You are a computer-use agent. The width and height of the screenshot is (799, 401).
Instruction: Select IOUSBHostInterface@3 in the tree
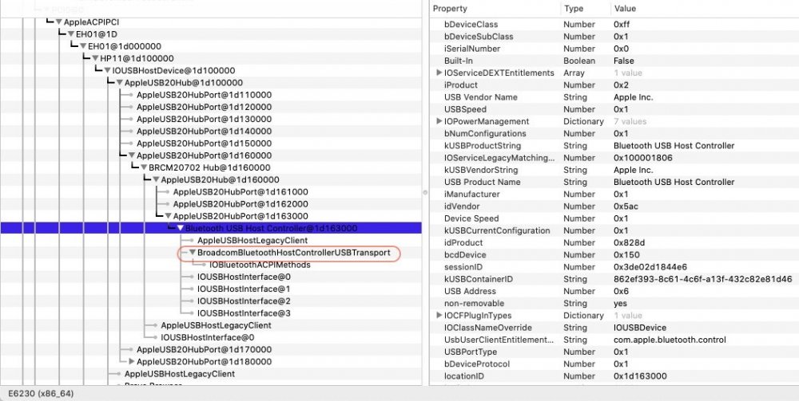tap(244, 313)
